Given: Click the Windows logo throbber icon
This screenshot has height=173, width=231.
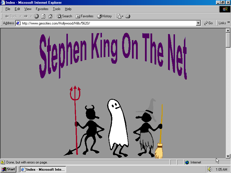Looking at the screenshot, I should (225, 9).
